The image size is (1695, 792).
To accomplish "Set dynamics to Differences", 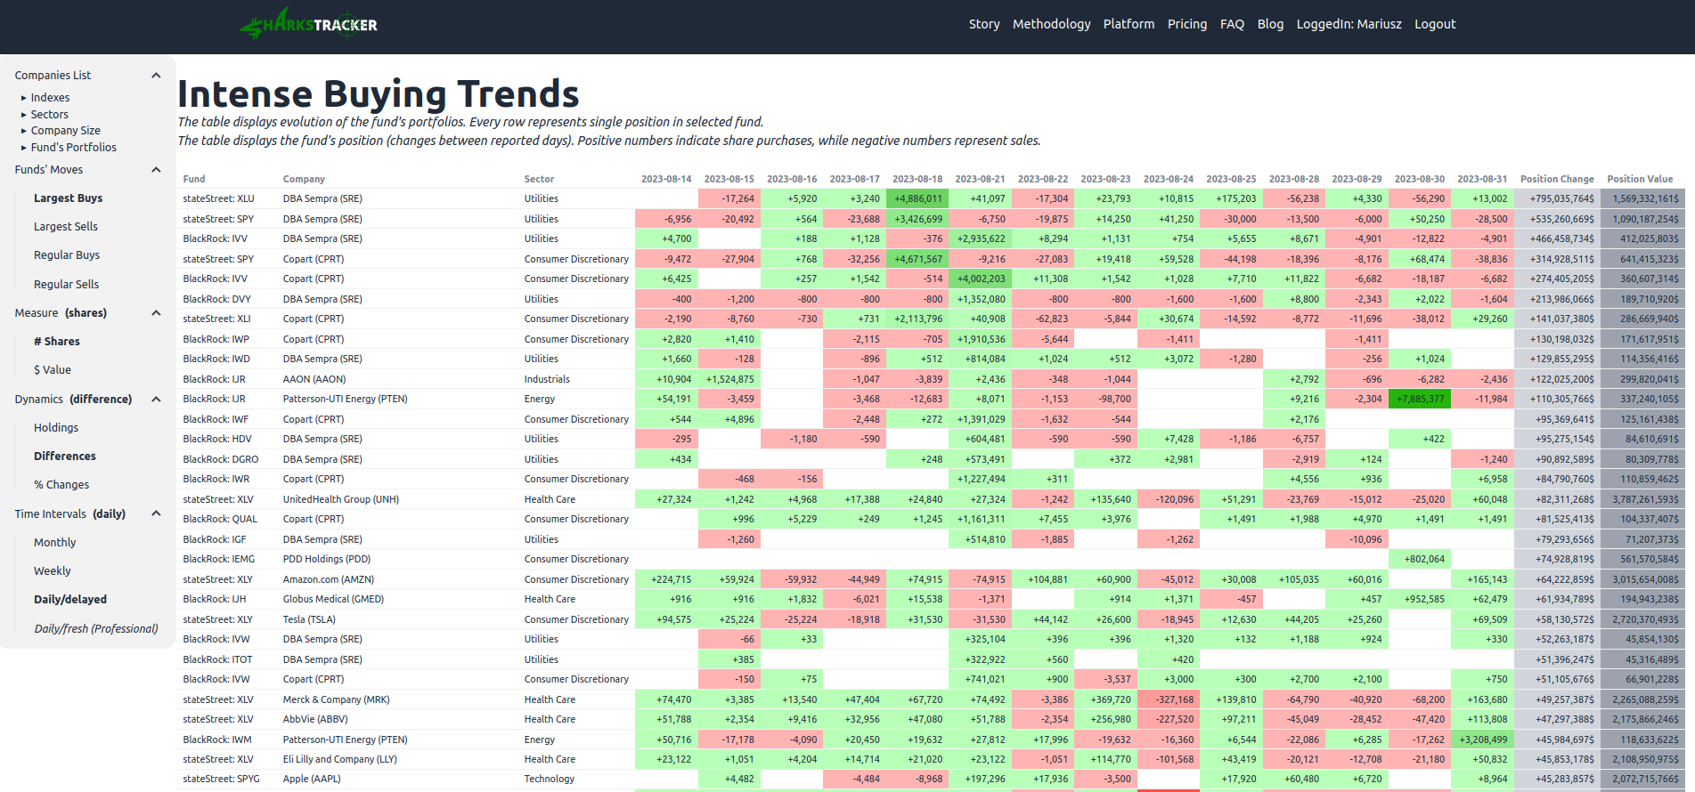I will coord(65,457).
